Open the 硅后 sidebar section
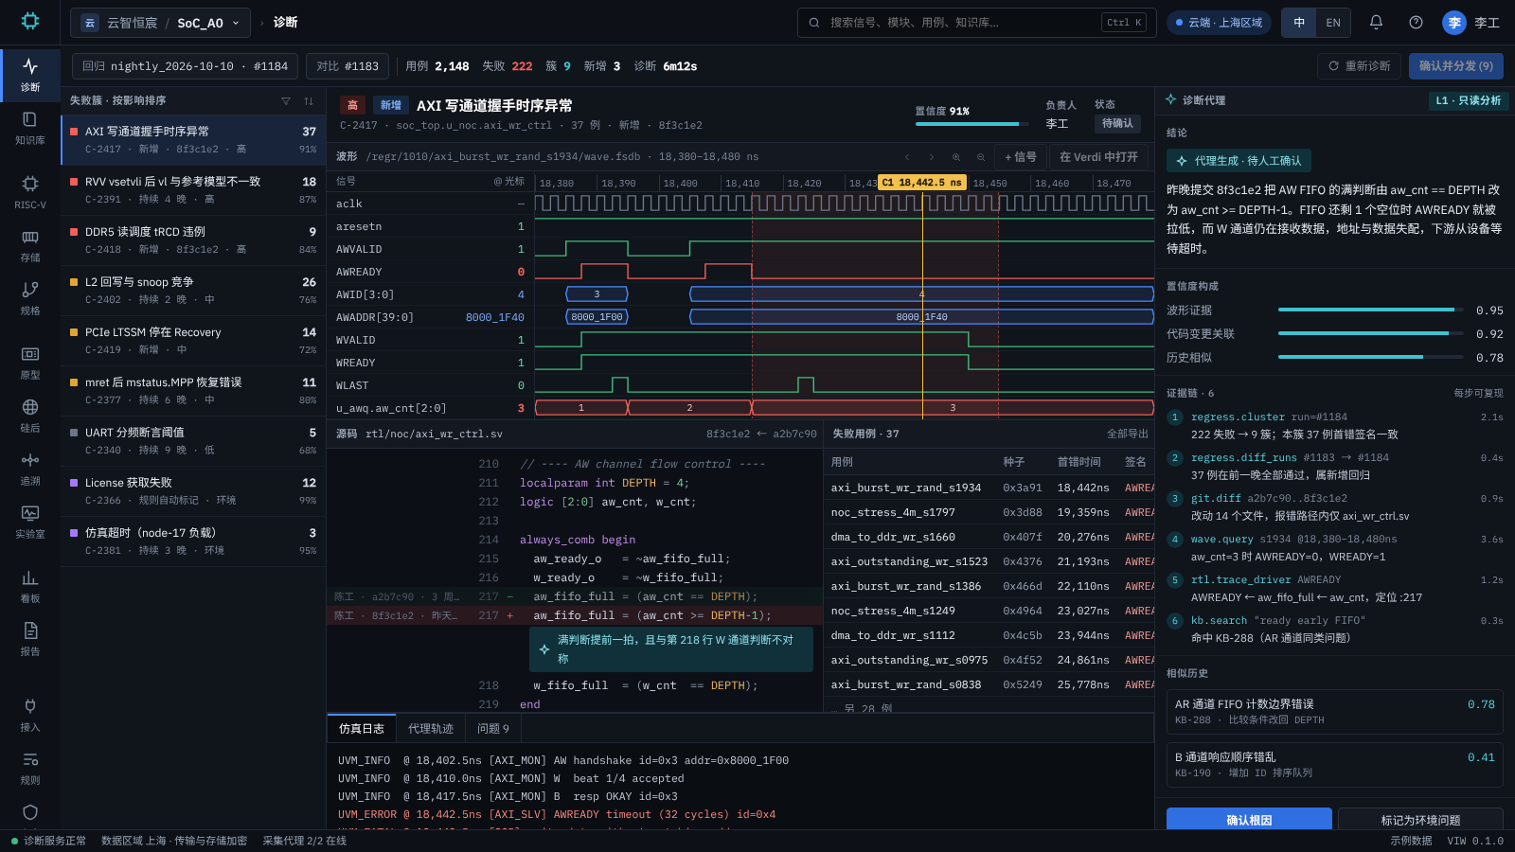 [x=30, y=416]
